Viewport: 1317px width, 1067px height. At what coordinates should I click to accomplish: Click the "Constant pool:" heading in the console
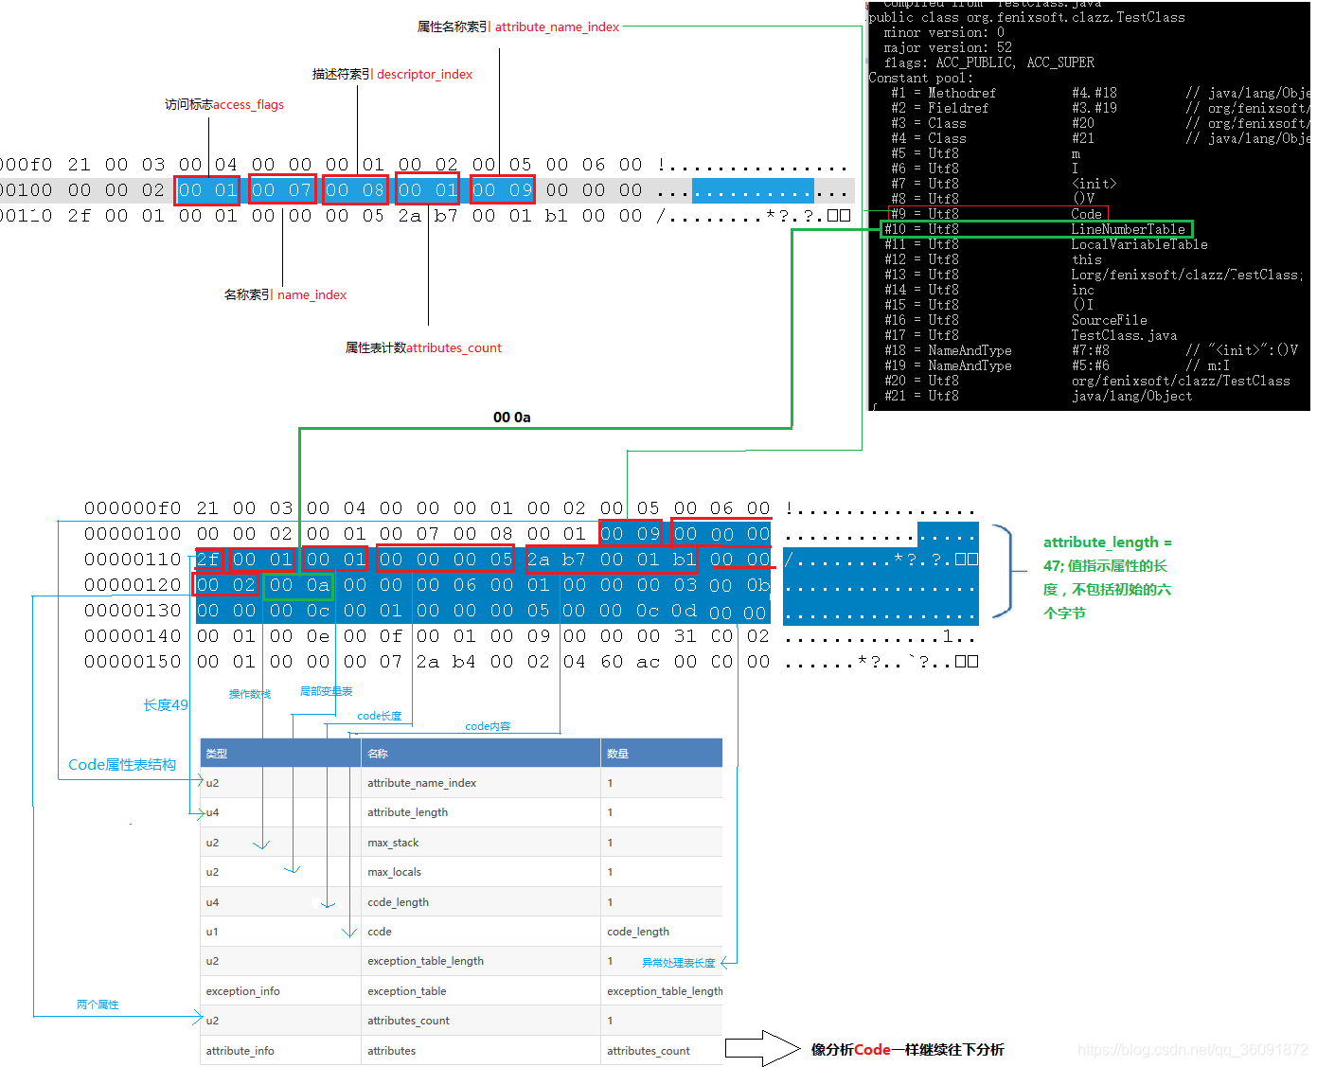920,79
